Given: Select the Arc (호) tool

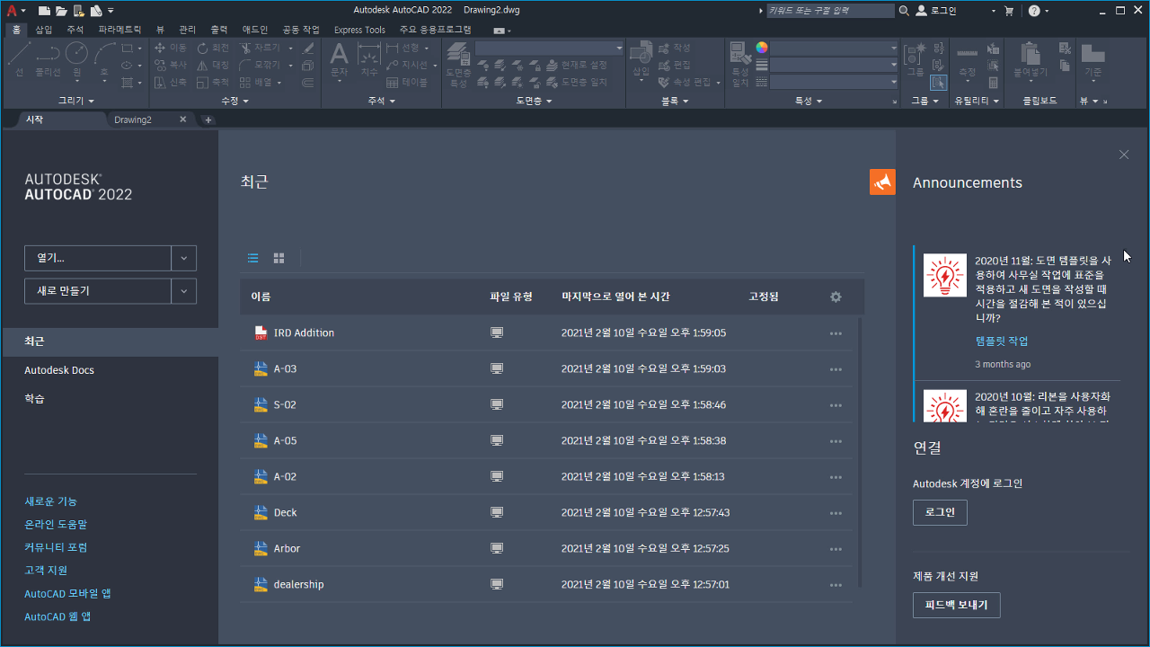Looking at the screenshot, I should (x=105, y=60).
